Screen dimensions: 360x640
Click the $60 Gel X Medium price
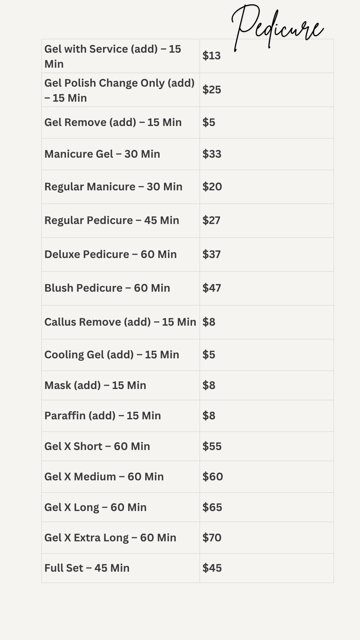(x=213, y=477)
